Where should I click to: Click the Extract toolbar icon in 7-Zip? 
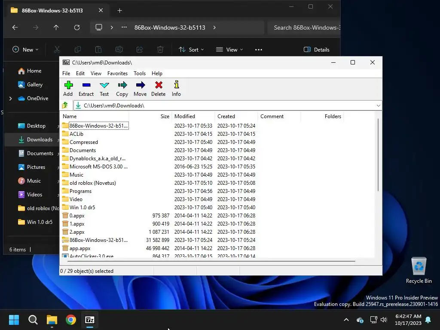86,89
